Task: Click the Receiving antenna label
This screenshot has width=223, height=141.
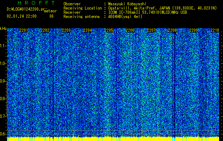Action: pos(82,17)
